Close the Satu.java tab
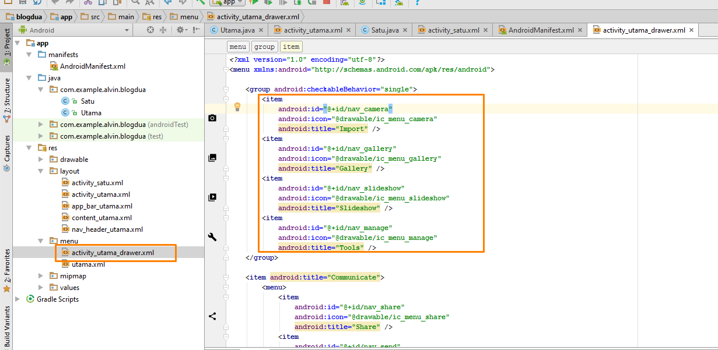The height and width of the screenshot is (350, 718). (404, 30)
